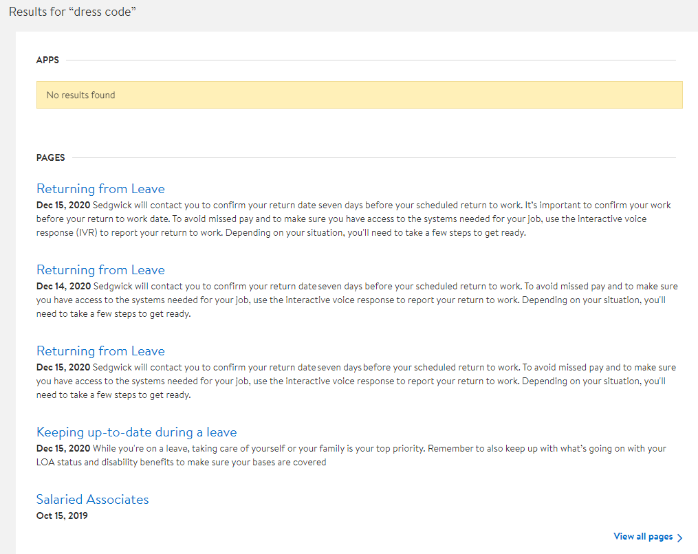Click the No results found notice
The image size is (698, 554).
(x=359, y=95)
